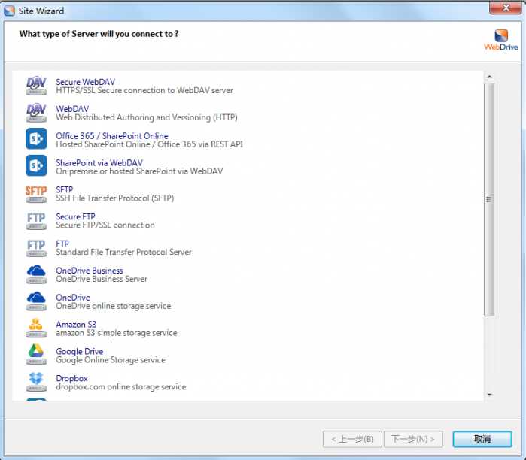
Task: Click the 上一步(B) back button
Action: pos(352,439)
